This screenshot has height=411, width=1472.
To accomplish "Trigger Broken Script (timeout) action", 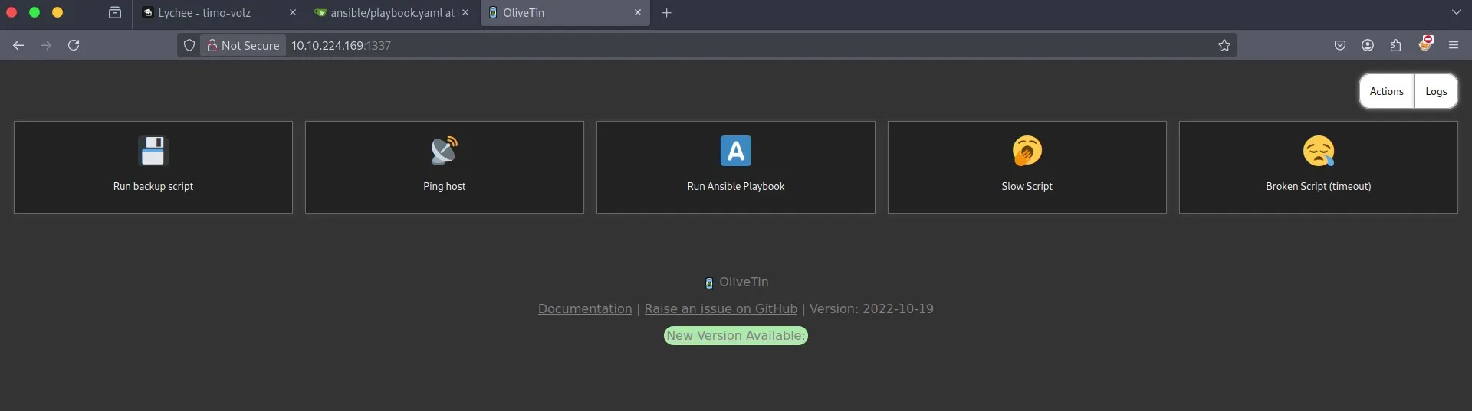I will tap(1319, 167).
